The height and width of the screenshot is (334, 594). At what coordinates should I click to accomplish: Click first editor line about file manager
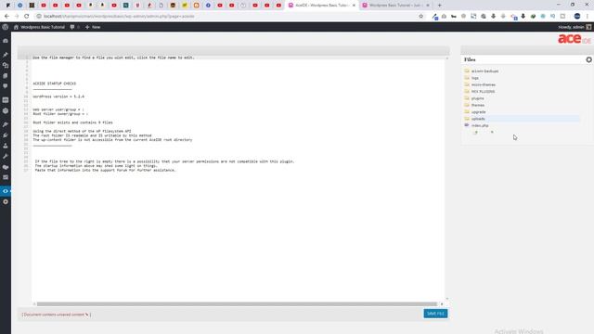[x=113, y=58]
